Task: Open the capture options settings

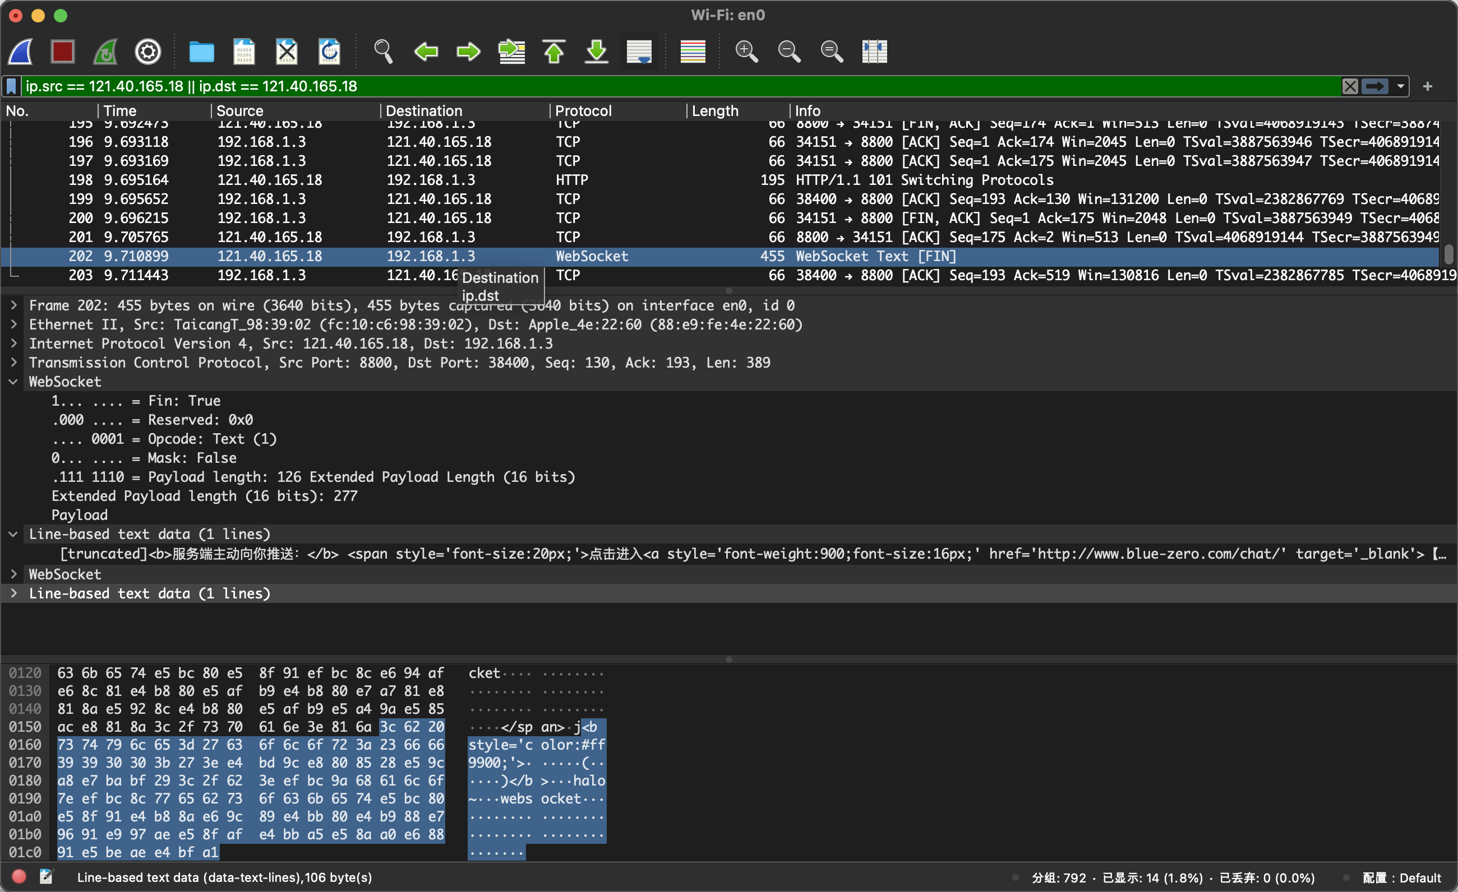Action: (x=147, y=52)
